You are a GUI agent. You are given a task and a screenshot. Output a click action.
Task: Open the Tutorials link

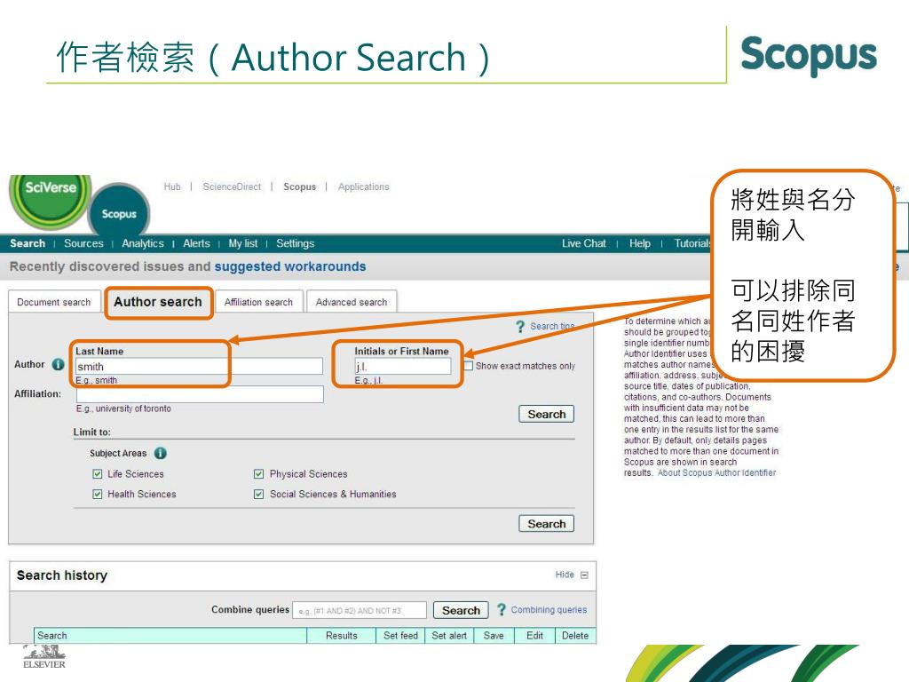692,243
